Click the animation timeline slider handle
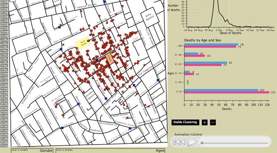277x153 pixels. (202, 143)
